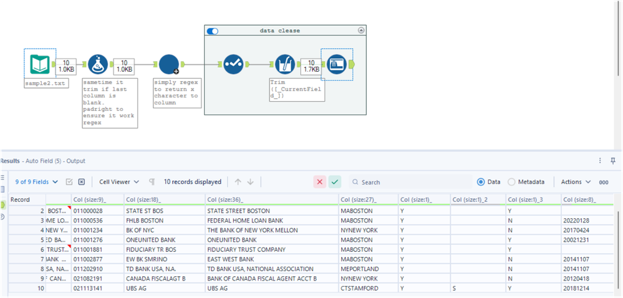Image resolution: width=623 pixels, height=298 pixels.
Task: Select the Multi-Field Formula trim tool
Action: pyautogui.click(x=285, y=64)
